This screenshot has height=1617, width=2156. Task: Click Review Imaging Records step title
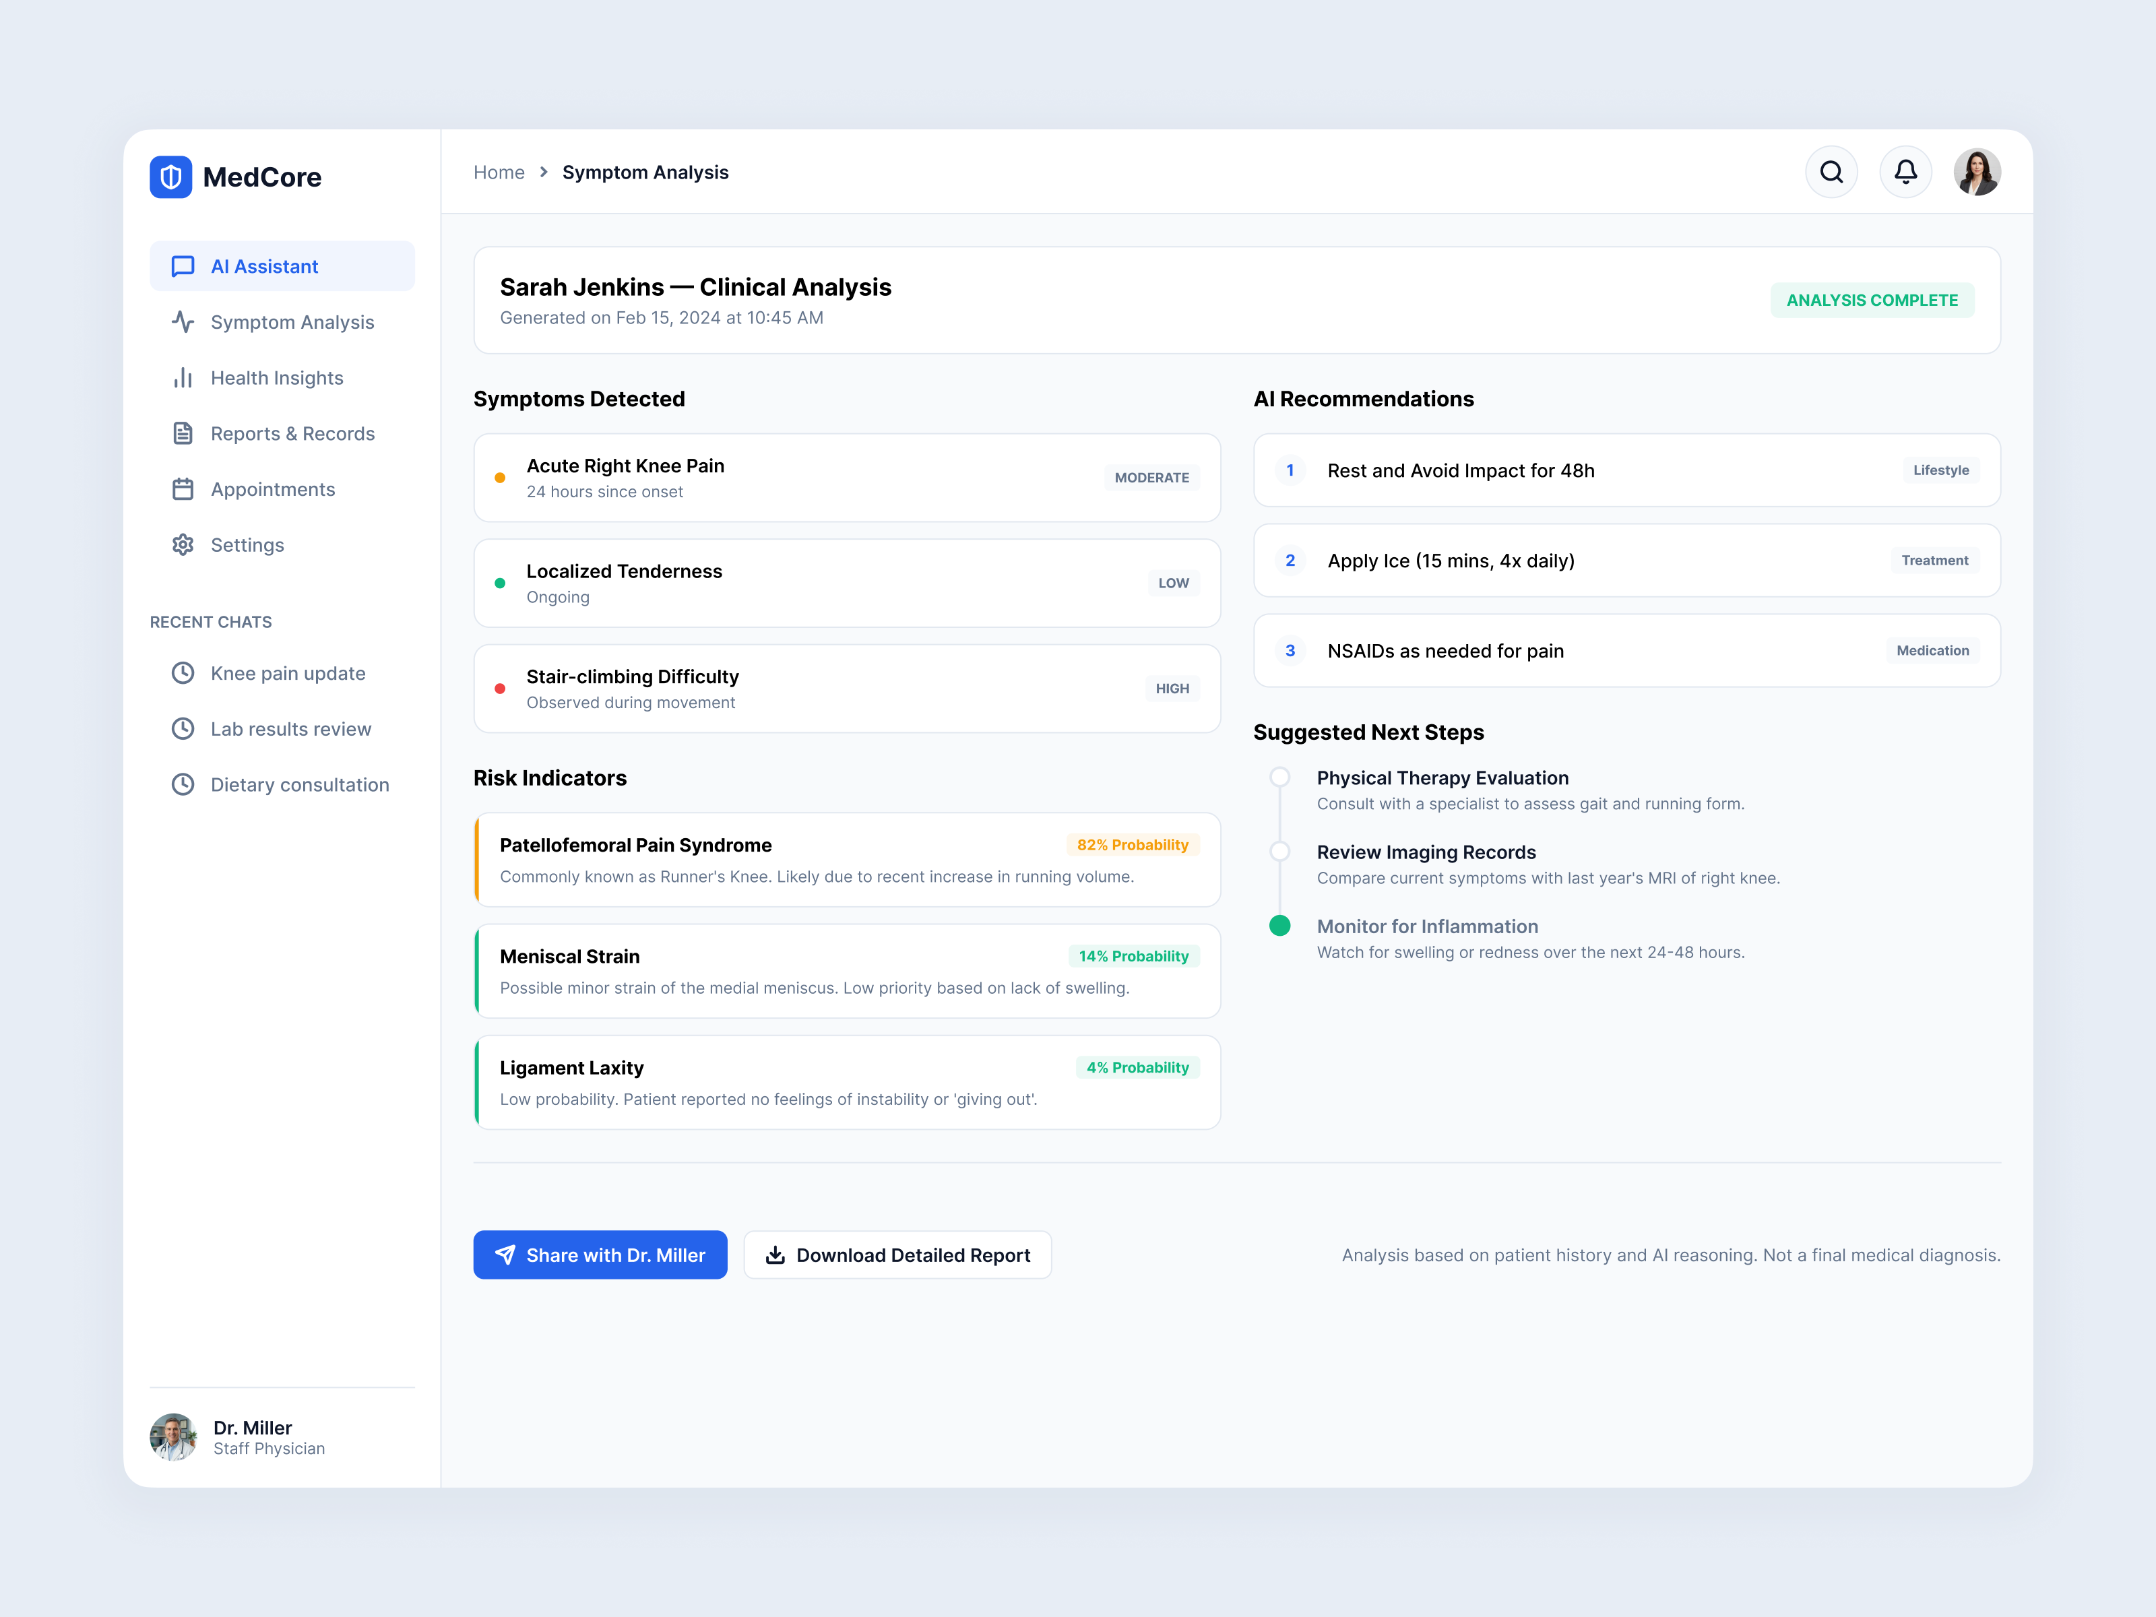[x=1426, y=852]
